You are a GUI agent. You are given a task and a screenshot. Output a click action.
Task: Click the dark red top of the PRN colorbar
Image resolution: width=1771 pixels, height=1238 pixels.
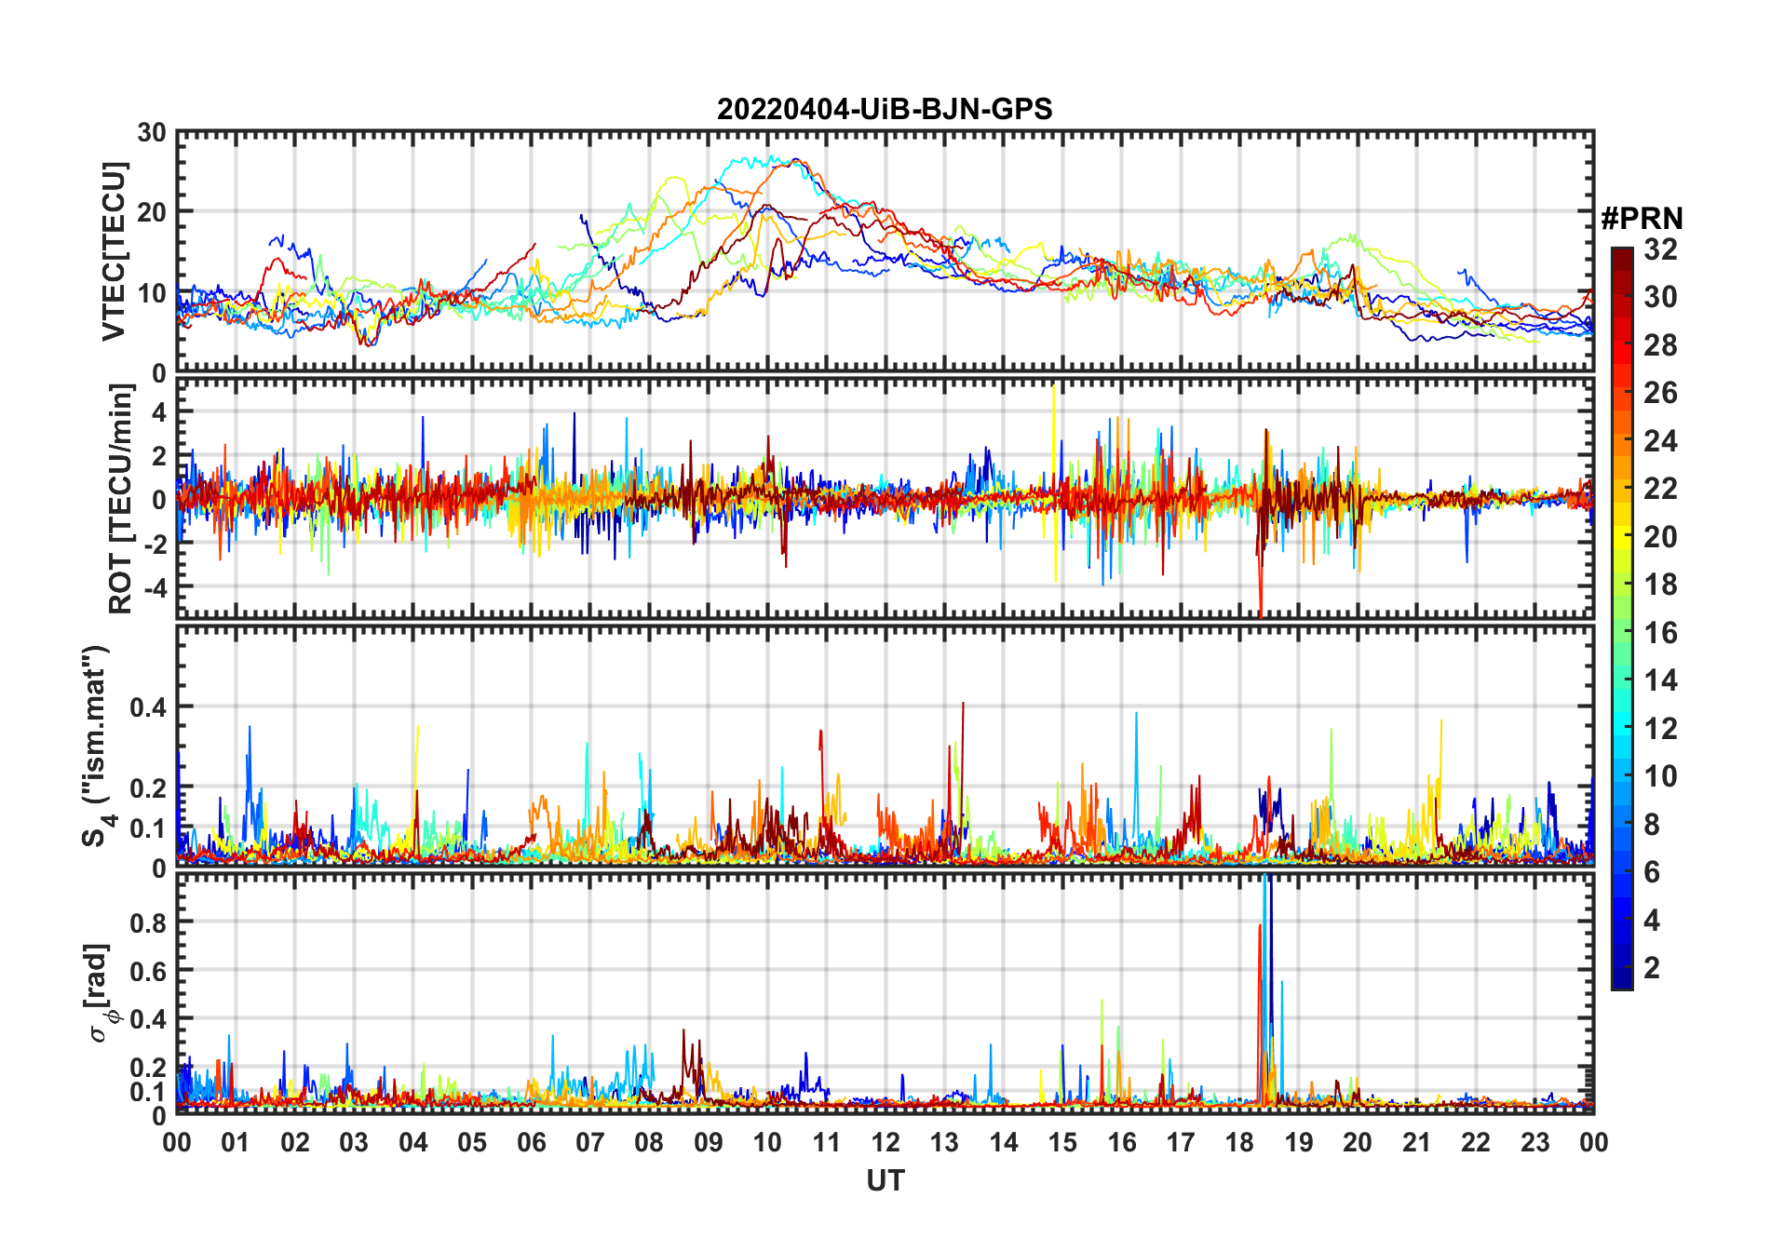(x=1621, y=254)
